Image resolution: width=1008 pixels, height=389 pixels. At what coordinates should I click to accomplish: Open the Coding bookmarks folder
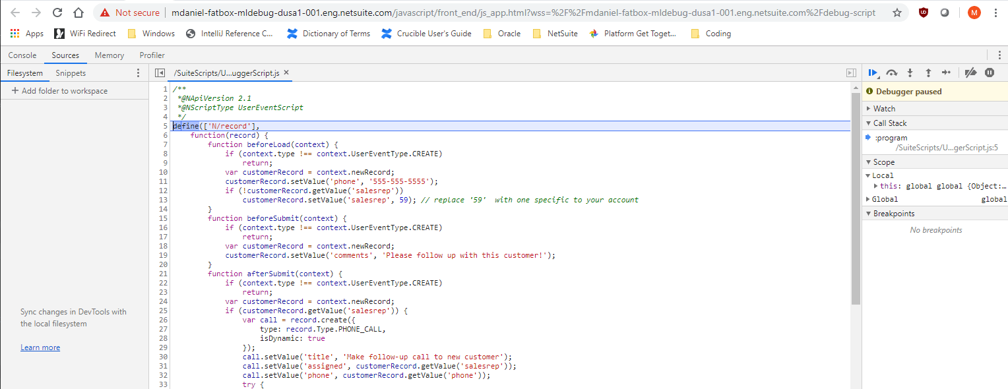coord(711,34)
